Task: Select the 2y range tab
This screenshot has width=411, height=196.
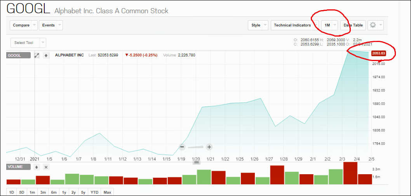Action: point(74,192)
